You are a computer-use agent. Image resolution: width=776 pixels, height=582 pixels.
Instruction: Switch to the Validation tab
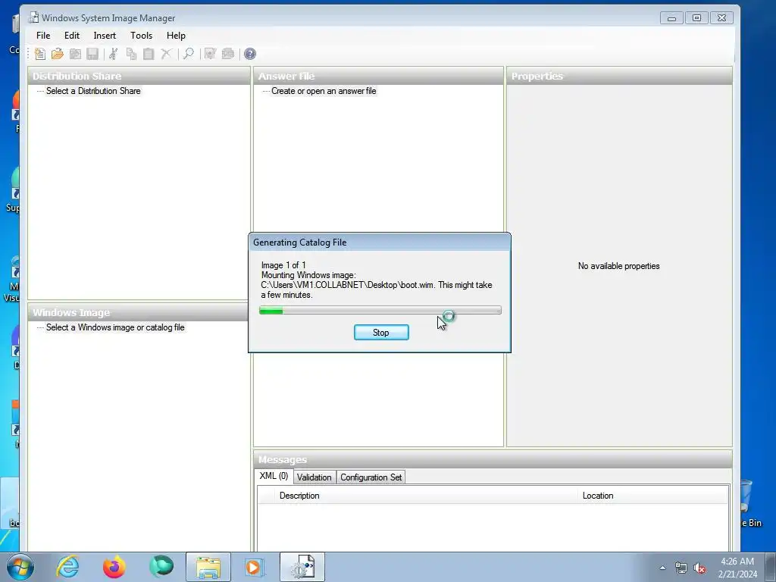pyautogui.click(x=314, y=477)
